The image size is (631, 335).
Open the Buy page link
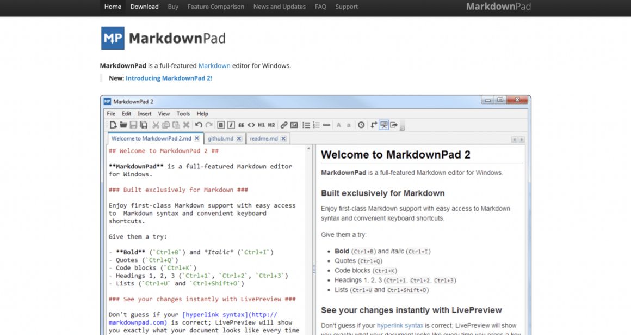tap(173, 7)
